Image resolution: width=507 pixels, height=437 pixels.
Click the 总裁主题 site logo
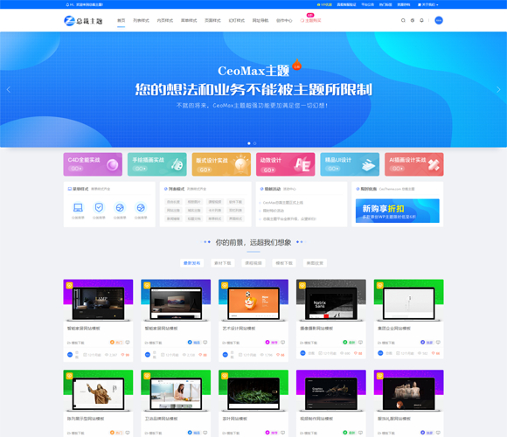coord(83,21)
